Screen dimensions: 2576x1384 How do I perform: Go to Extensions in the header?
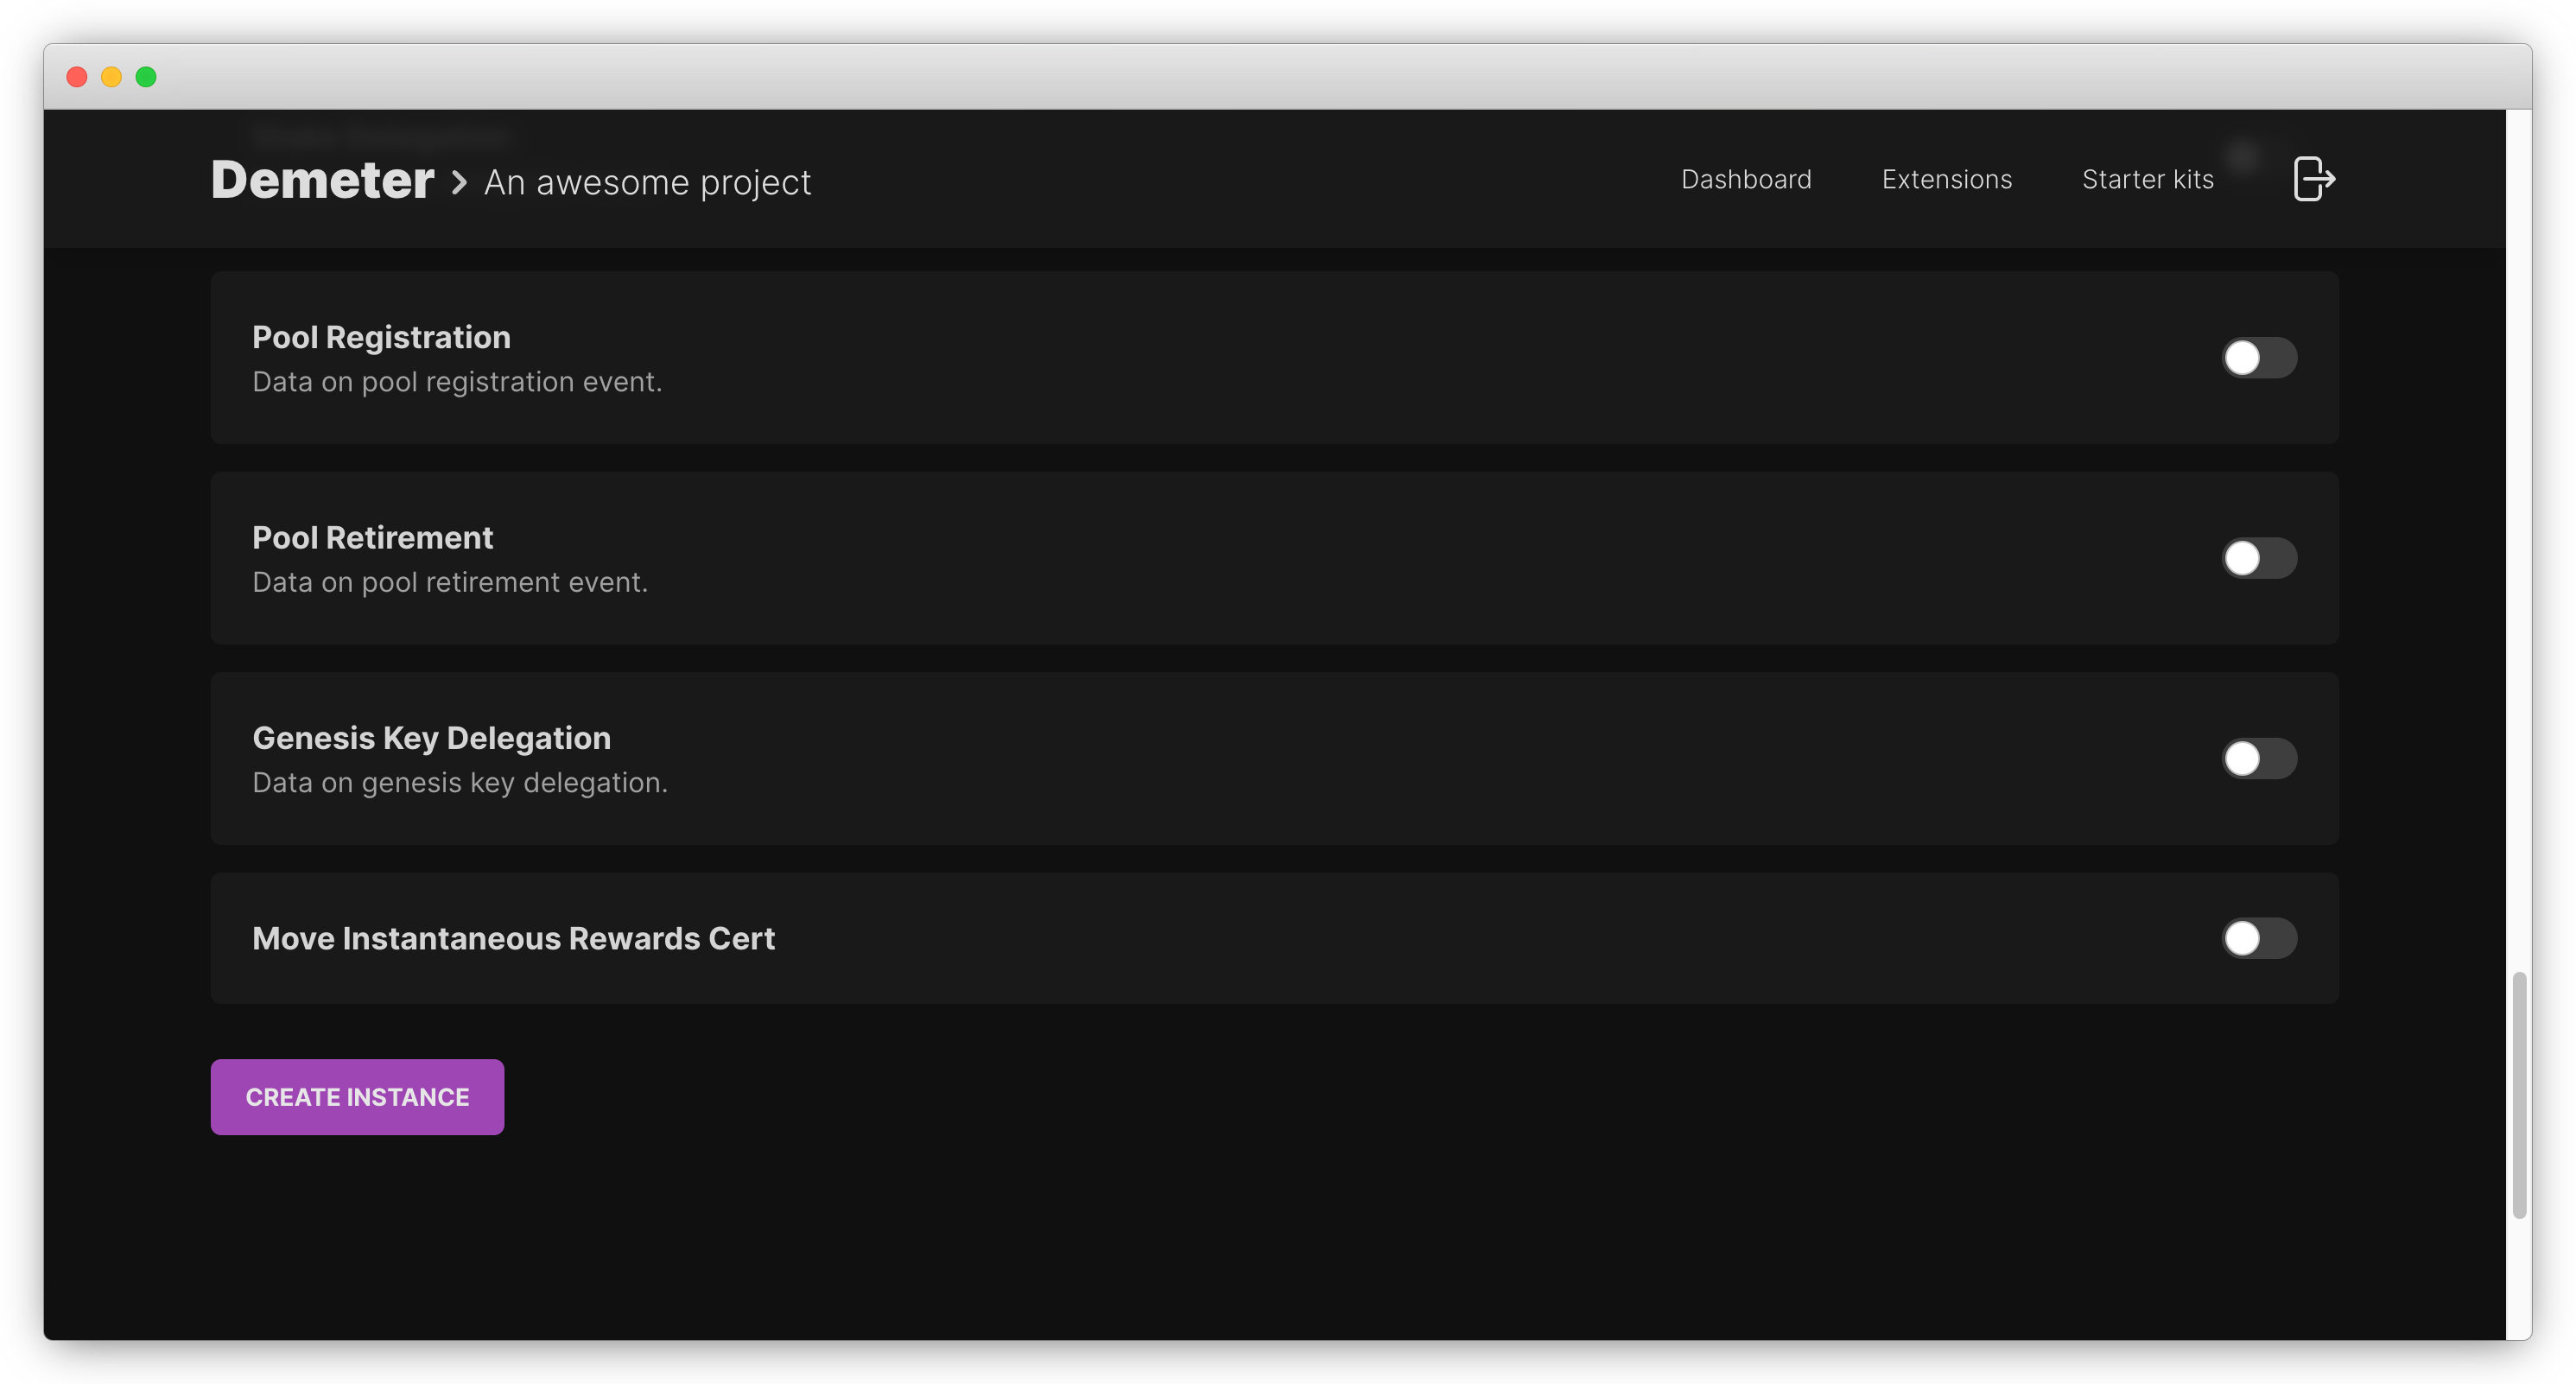point(1946,179)
